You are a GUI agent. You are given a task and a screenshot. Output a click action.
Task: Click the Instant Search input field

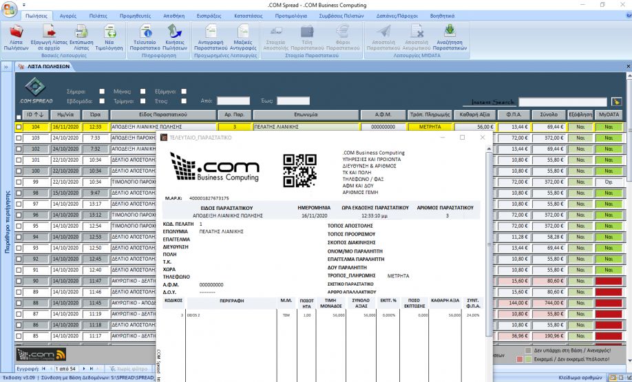point(562,102)
